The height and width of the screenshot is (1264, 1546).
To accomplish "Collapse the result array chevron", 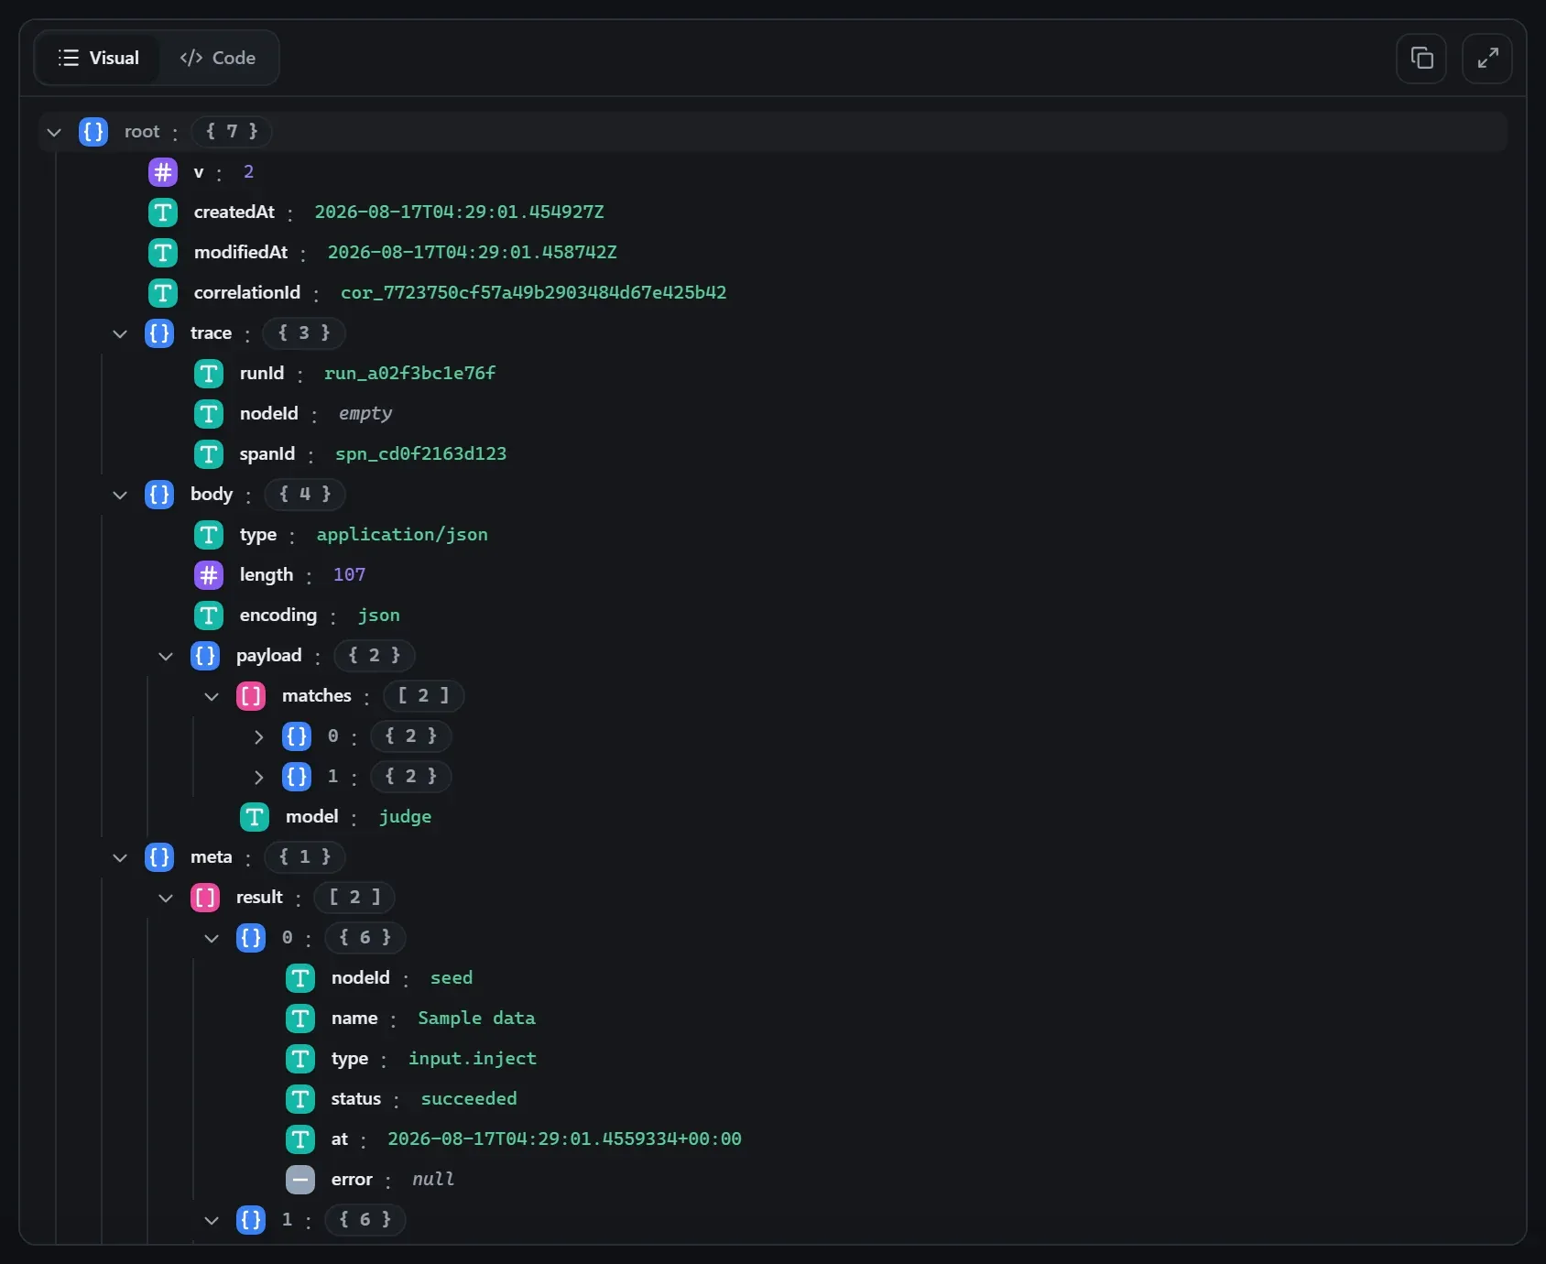I will tap(166, 898).
